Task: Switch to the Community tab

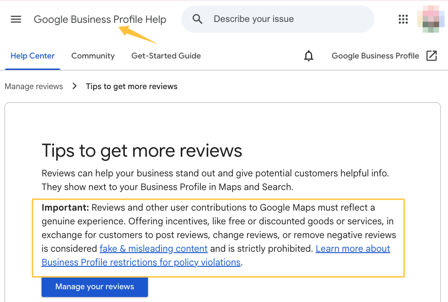Action: [93, 56]
